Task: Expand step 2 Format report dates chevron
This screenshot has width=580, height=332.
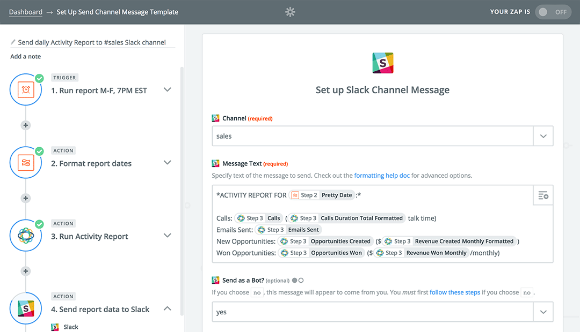Action: pyautogui.click(x=167, y=163)
